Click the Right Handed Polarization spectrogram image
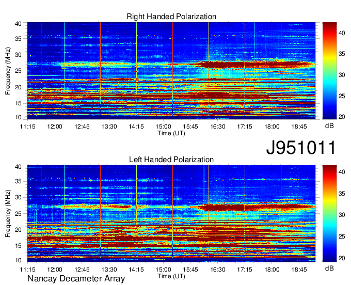The height and width of the screenshot is (285, 351). point(171,71)
